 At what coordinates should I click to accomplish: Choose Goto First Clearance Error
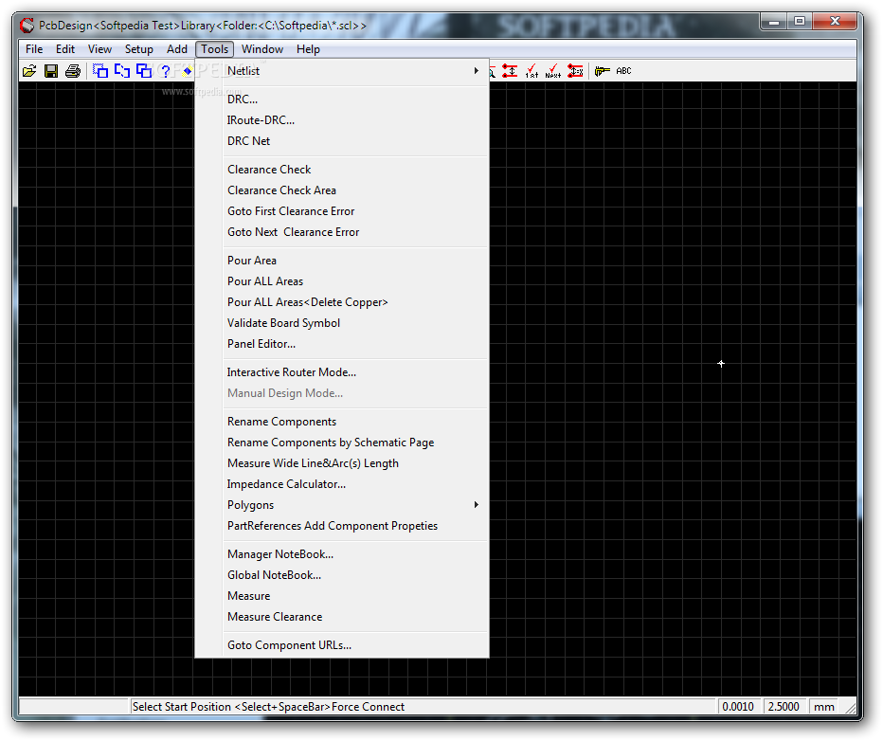342,211
